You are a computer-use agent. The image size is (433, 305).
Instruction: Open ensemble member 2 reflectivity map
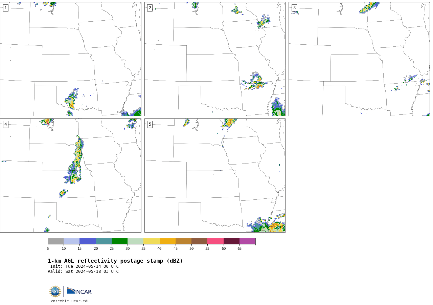(x=215, y=59)
